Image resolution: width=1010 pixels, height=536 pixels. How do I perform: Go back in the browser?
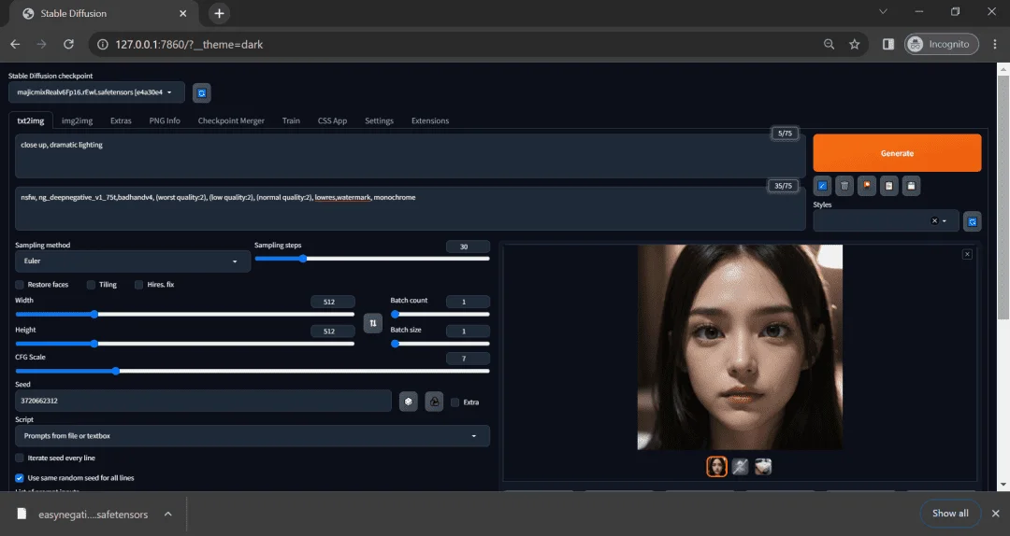click(x=16, y=45)
